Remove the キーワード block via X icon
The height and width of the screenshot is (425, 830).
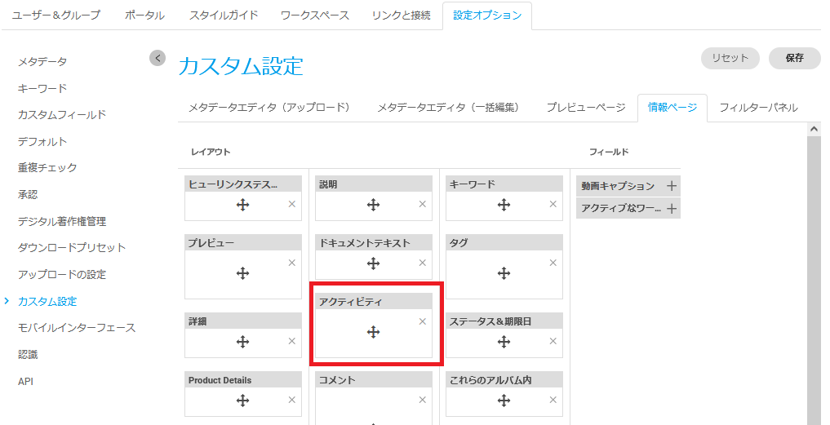[553, 204]
